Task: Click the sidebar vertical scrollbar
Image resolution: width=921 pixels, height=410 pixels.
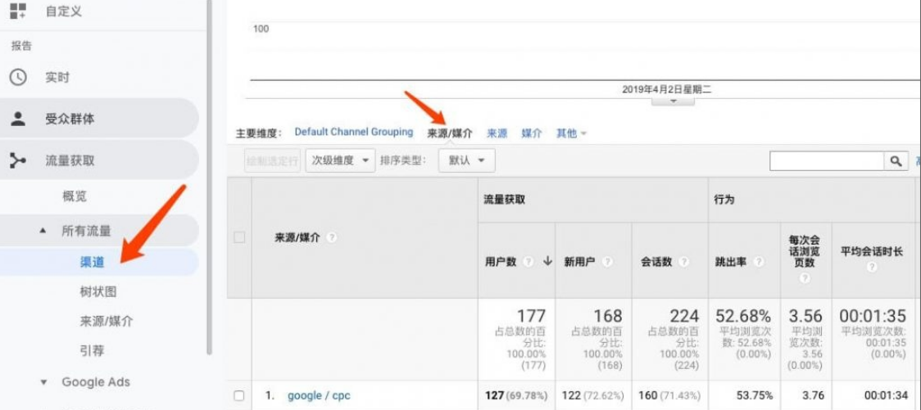Action: [208, 176]
